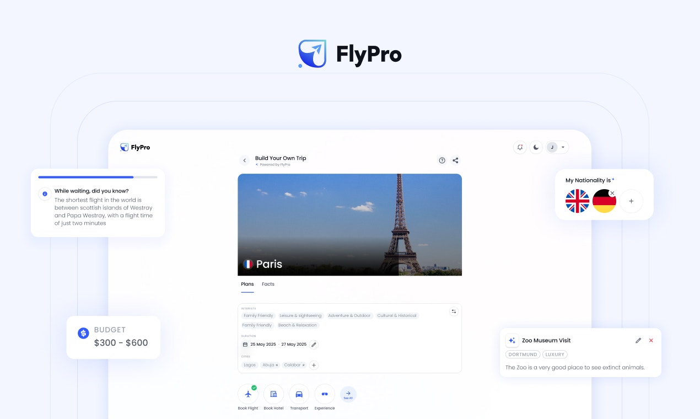The height and width of the screenshot is (419, 700).
Task: Click the LUXURY tag
Action: pyautogui.click(x=555, y=354)
